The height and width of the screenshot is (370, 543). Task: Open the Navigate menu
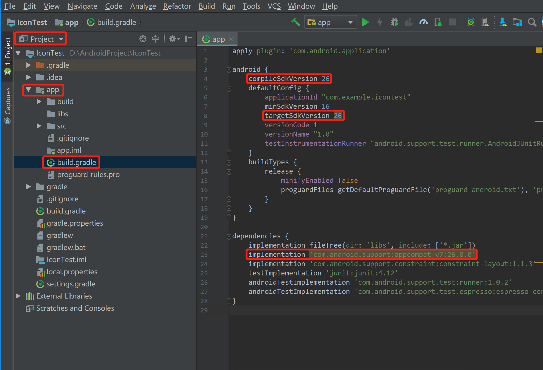[82, 6]
